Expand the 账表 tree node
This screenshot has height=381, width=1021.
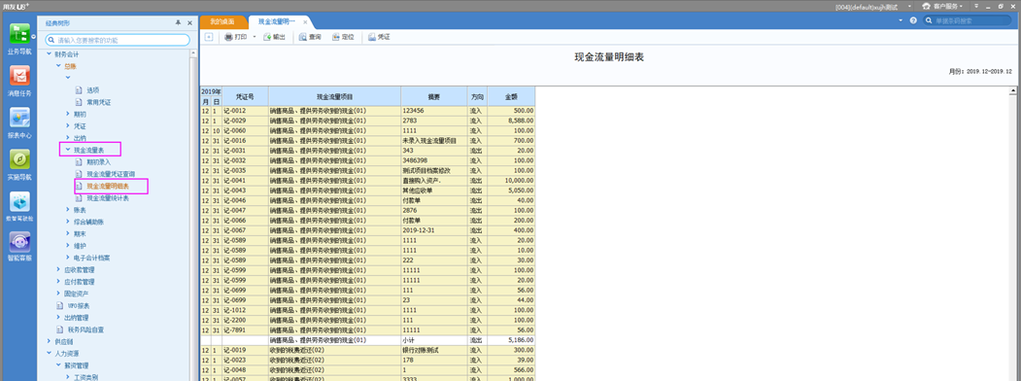[x=67, y=210]
